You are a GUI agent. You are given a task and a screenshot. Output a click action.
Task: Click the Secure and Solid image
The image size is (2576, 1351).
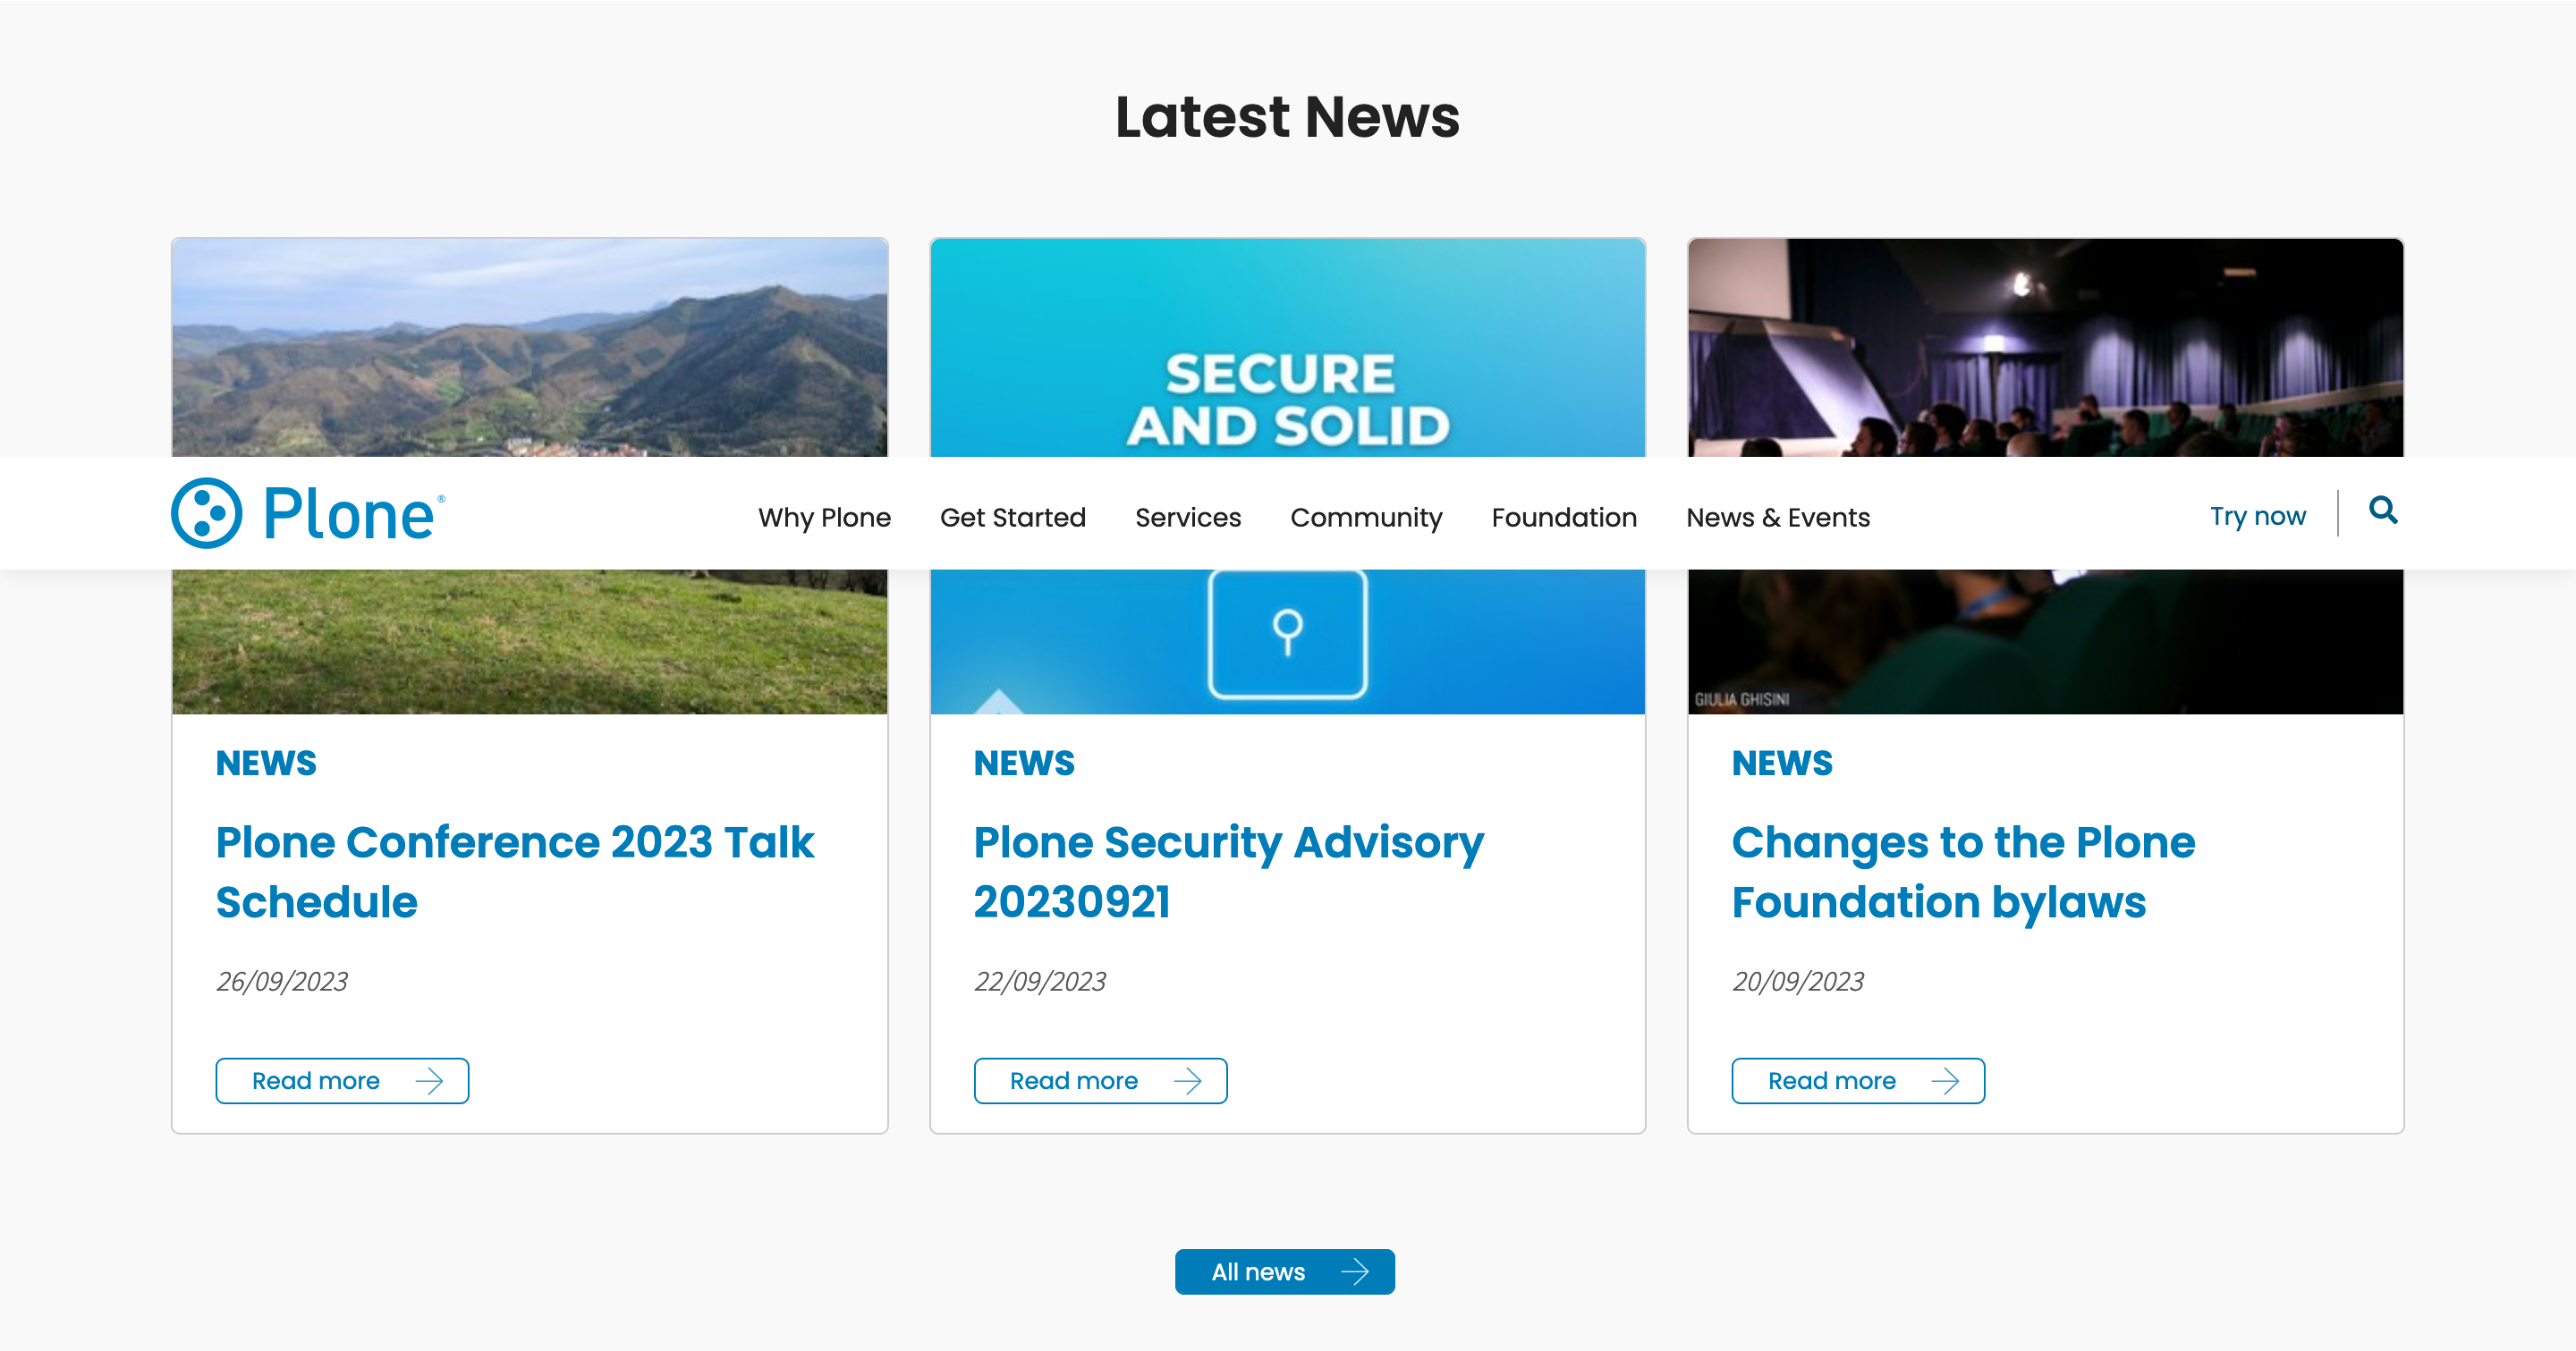point(1287,347)
